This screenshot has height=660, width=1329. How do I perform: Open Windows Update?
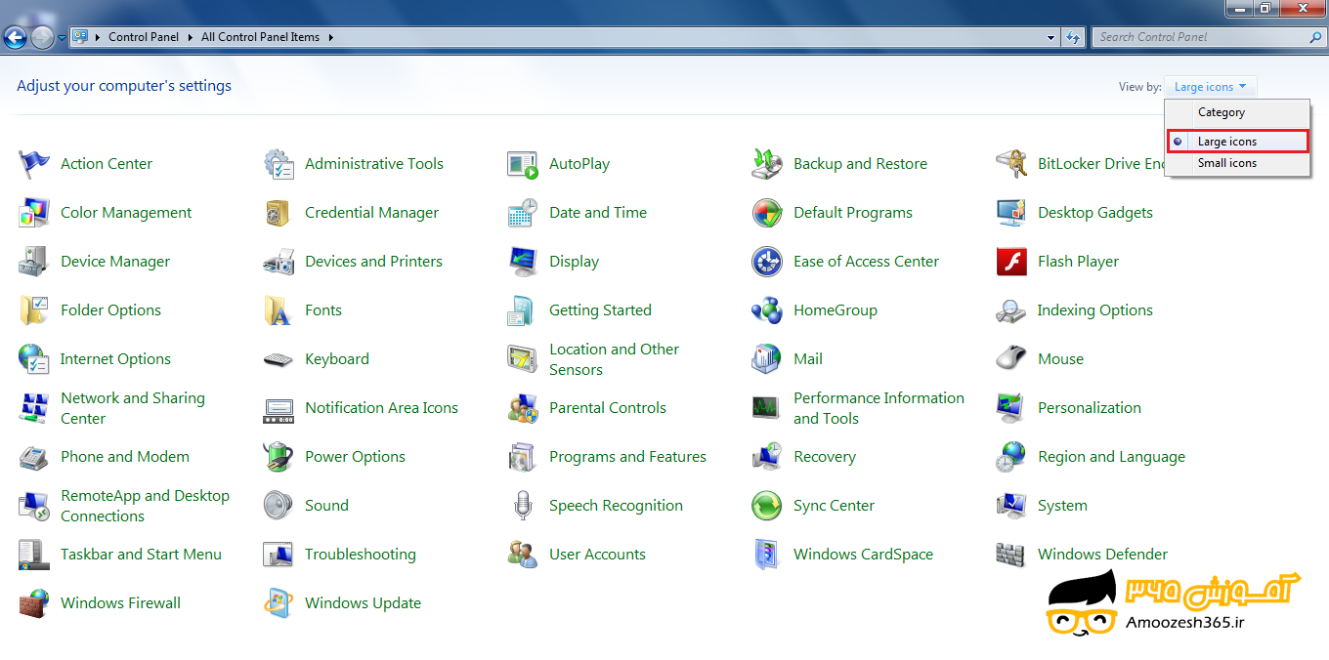click(x=363, y=603)
